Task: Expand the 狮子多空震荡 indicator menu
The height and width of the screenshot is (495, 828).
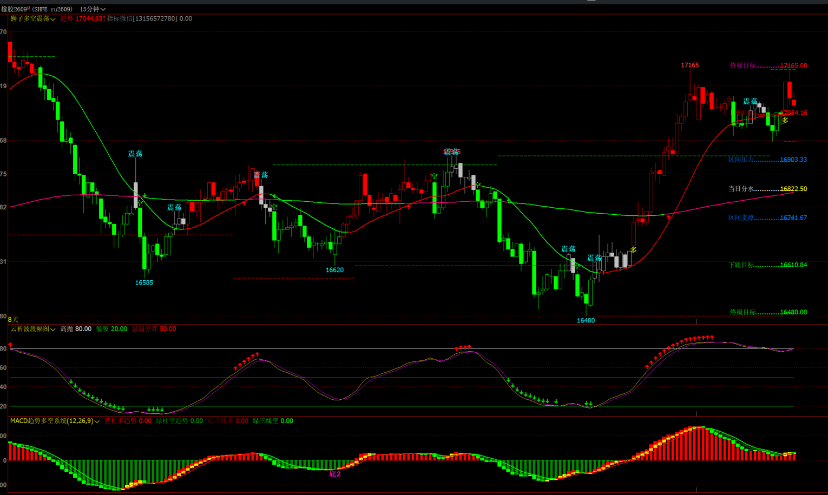Action: tap(32, 18)
